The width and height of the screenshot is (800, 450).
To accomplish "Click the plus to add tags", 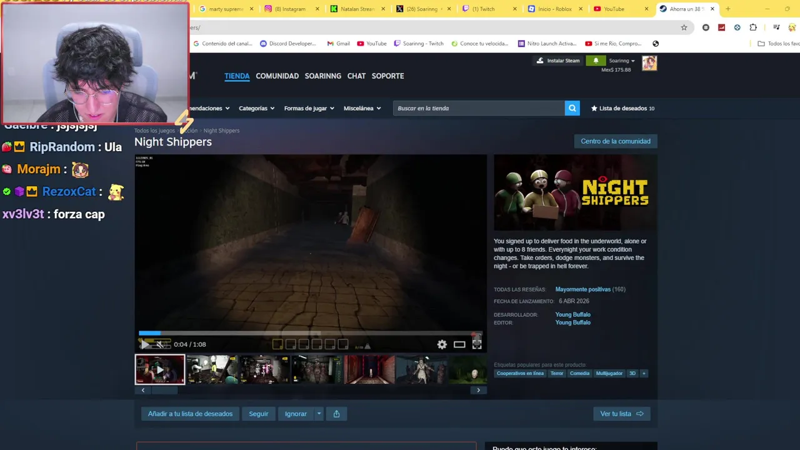I will [x=644, y=373].
